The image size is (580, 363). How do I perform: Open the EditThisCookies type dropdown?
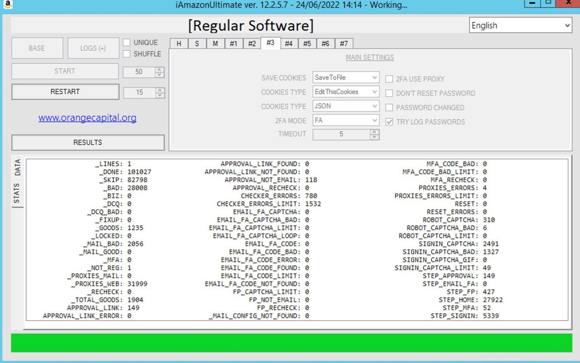(346, 92)
